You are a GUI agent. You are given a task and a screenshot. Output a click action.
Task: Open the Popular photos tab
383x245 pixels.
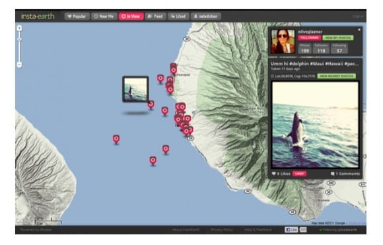pyautogui.click(x=77, y=17)
